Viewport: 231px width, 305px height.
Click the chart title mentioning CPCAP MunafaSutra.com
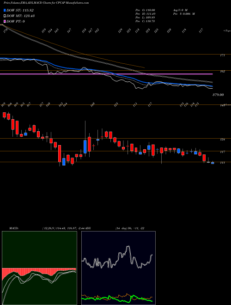(x=46, y=3)
